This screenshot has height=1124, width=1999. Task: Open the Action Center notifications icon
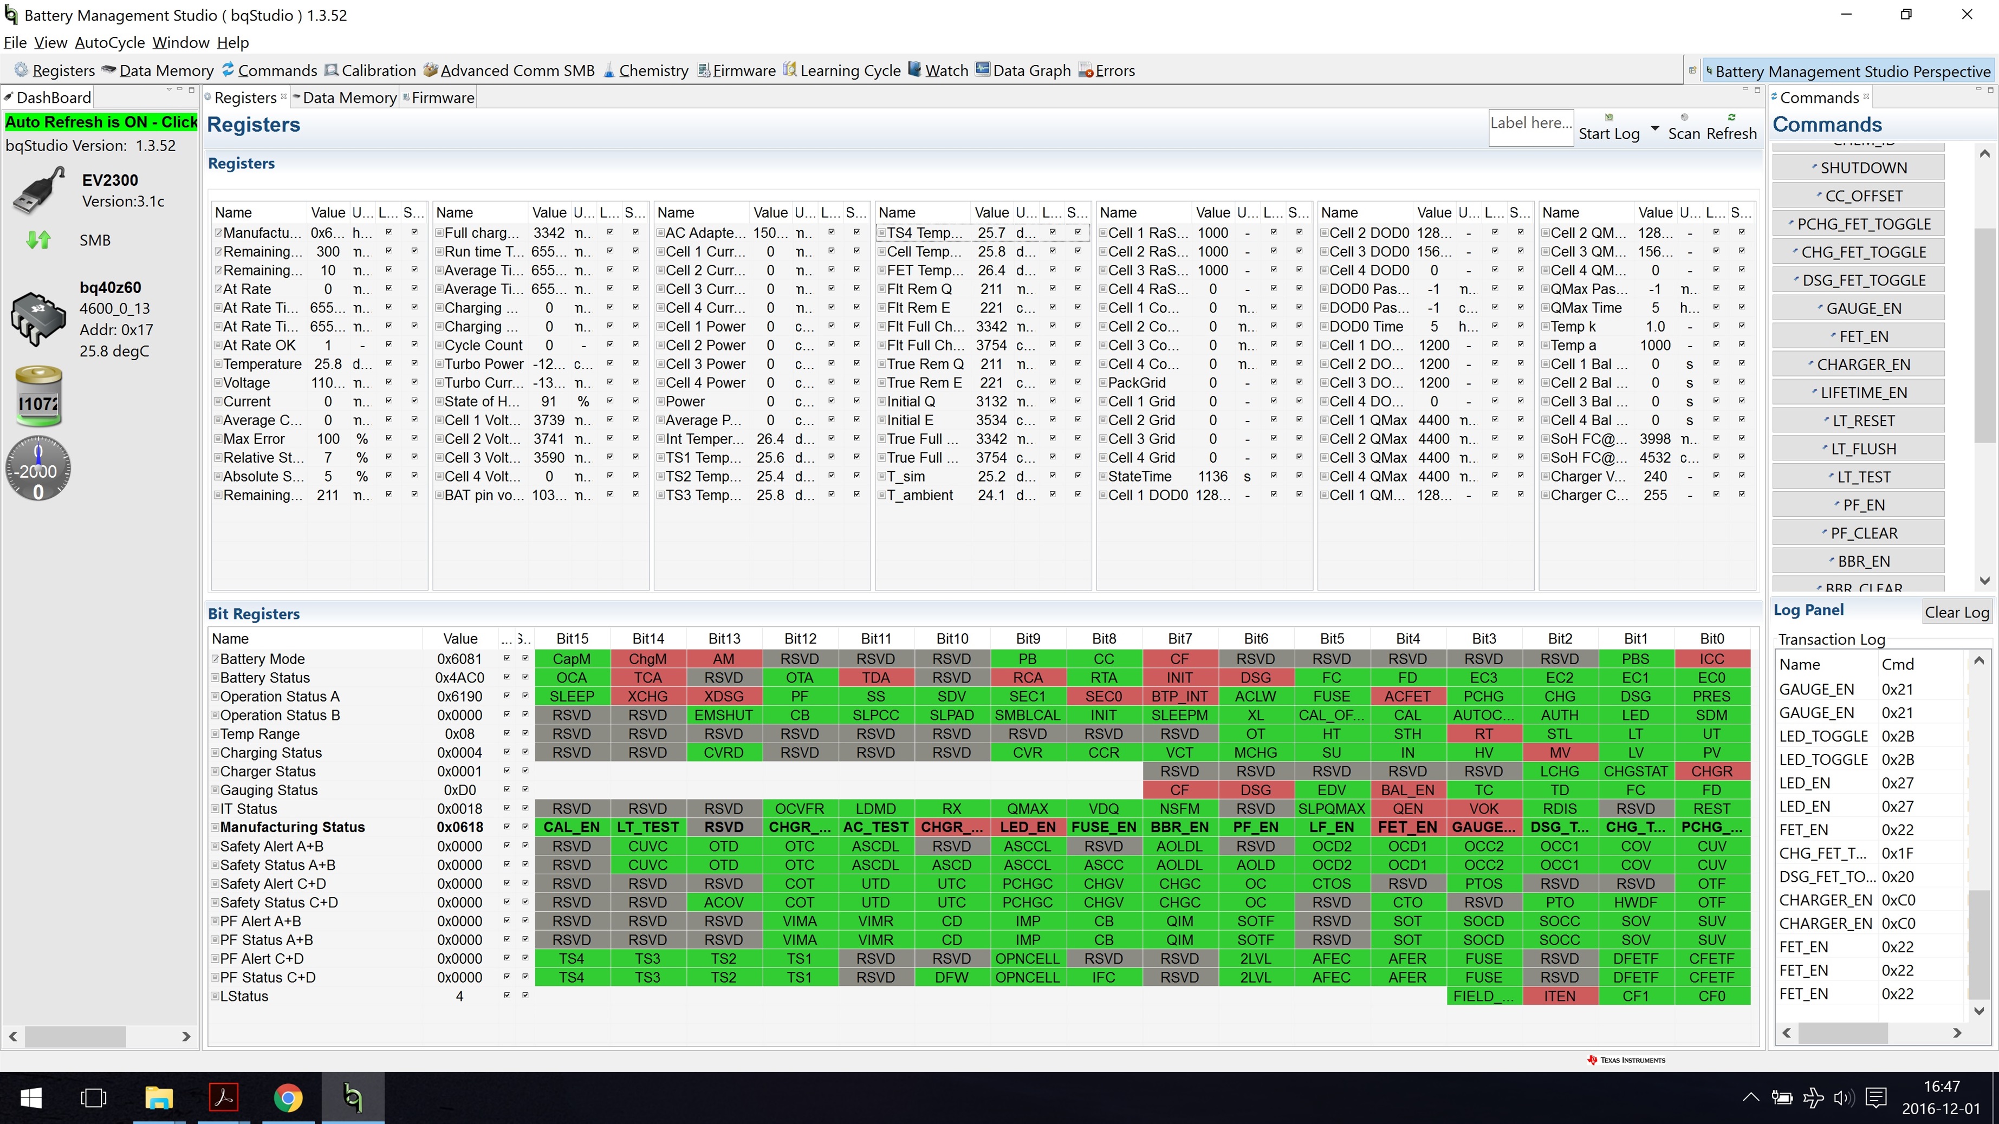pyautogui.click(x=1875, y=1097)
